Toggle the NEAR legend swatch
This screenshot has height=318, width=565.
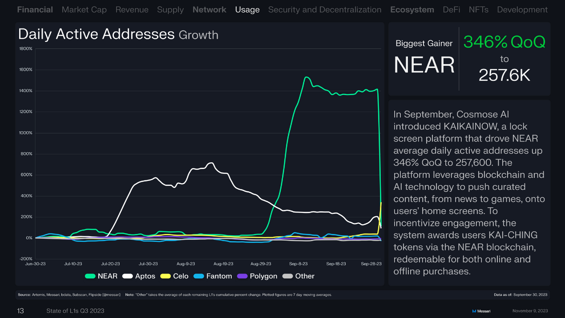[91, 276]
